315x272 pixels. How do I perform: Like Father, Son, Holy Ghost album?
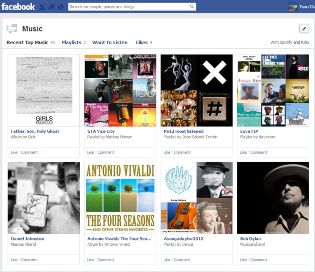tap(14, 152)
